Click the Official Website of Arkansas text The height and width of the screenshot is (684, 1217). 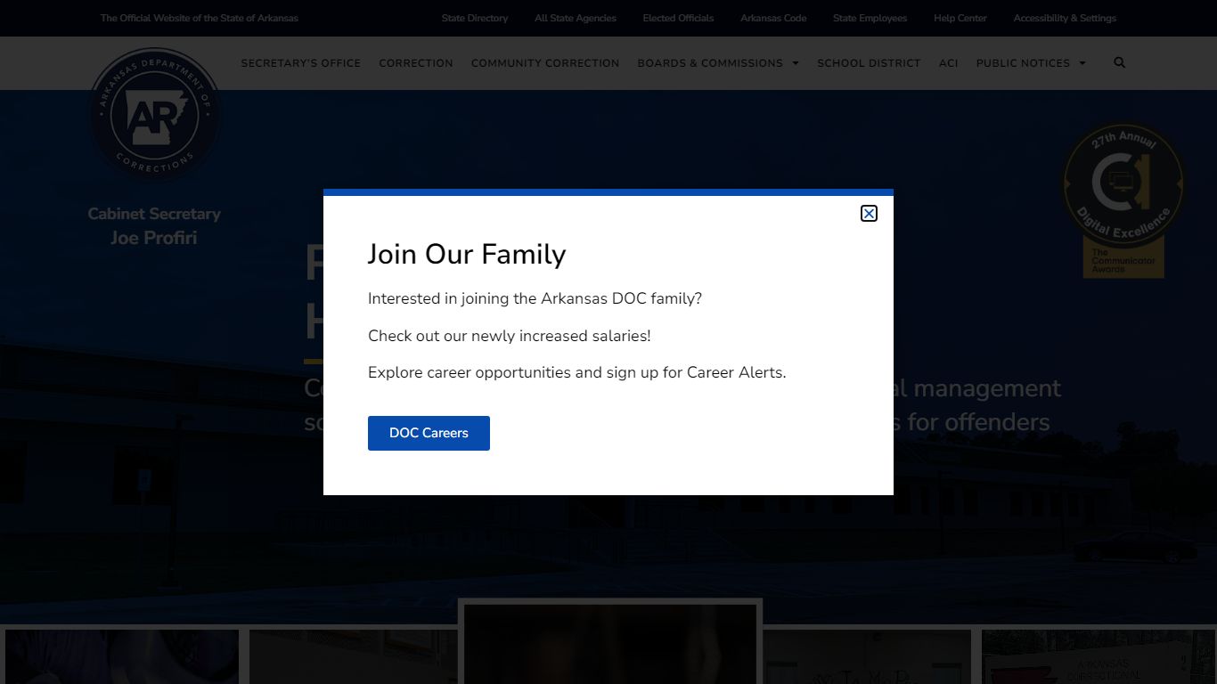coord(200,18)
